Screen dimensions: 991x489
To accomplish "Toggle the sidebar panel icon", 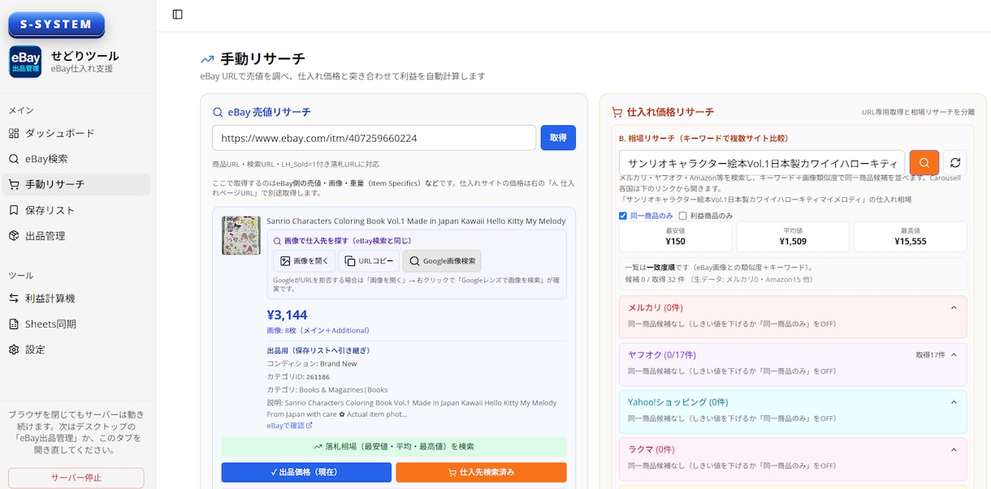I will click(178, 14).
